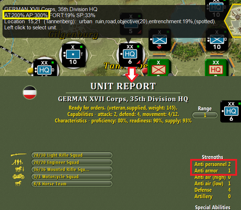Screen dimensions: 241x210
Task: Click the cavalry icon for Mounted Rifle Squad
Action: (20, 169)
